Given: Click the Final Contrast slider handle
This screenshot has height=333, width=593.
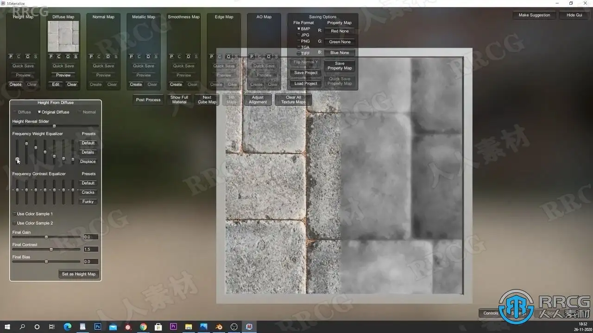Looking at the screenshot, I should click(x=51, y=249).
